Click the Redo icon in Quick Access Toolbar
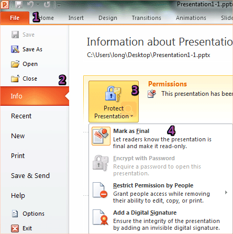This screenshot has height=234, width=233. (x=47, y=5)
